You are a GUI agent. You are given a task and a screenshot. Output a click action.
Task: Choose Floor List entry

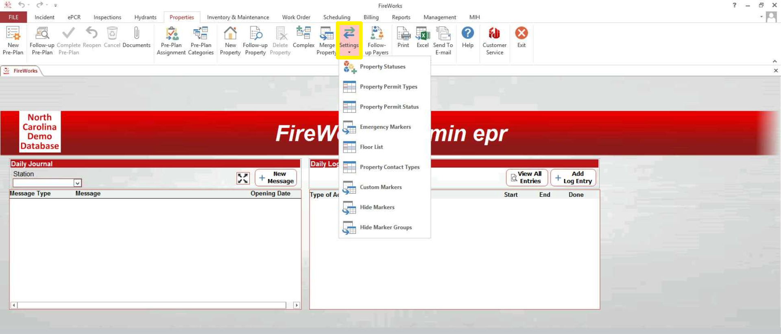(x=384, y=147)
